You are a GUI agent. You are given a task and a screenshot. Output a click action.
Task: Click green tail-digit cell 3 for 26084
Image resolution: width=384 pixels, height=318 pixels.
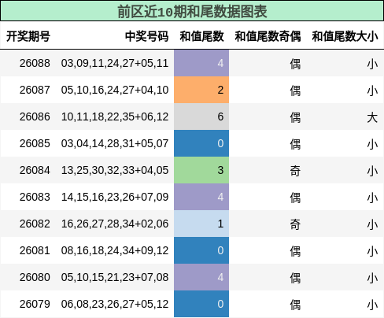click(x=201, y=170)
